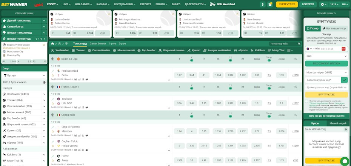The width and height of the screenshot is (351, 166).
Task: Click the trophy icon in breadcrumb
Action: pos(66,44)
